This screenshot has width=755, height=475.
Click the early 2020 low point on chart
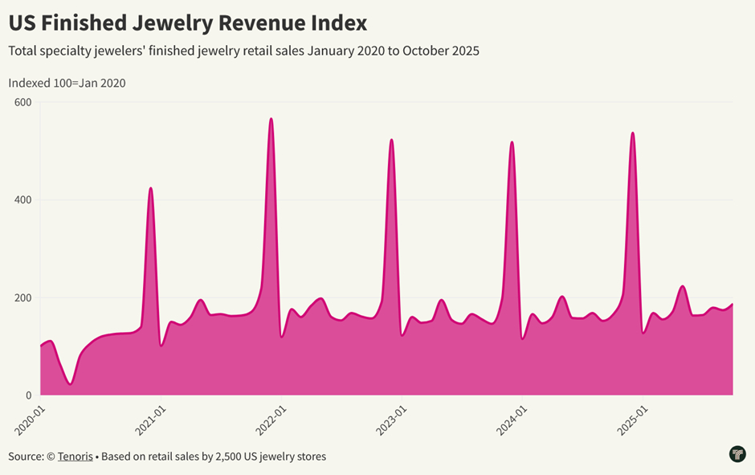pyautogui.click(x=71, y=383)
